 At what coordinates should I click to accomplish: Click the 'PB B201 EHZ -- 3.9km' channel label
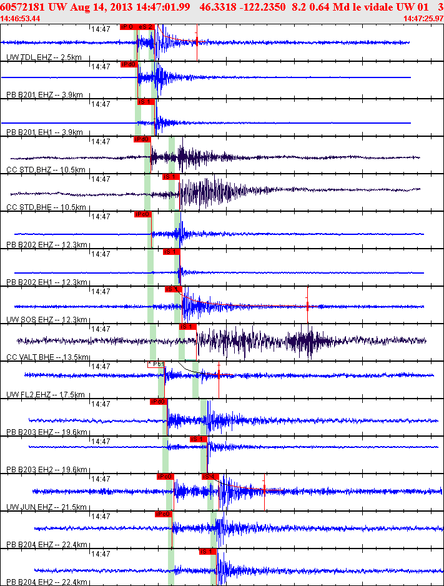[x=45, y=95]
